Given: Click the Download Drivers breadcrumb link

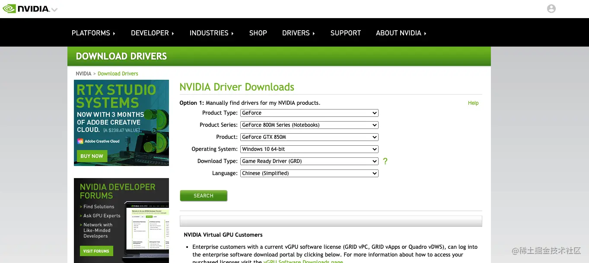Looking at the screenshot, I should coord(118,74).
